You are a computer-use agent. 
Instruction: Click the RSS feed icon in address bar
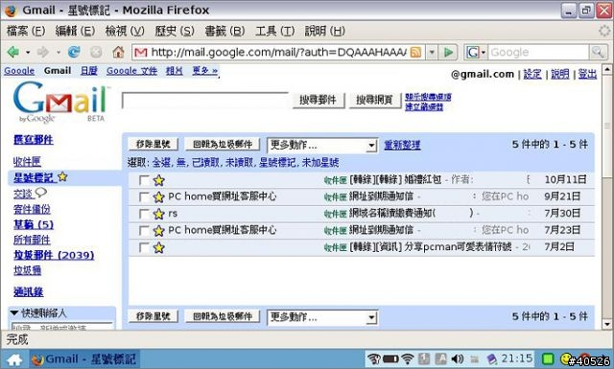pyautogui.click(x=415, y=52)
